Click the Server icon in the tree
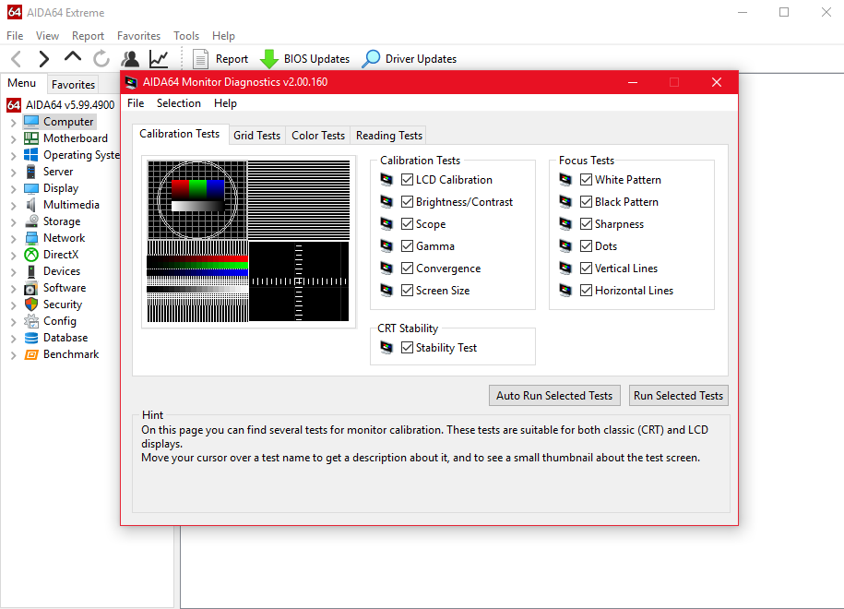 click(31, 172)
